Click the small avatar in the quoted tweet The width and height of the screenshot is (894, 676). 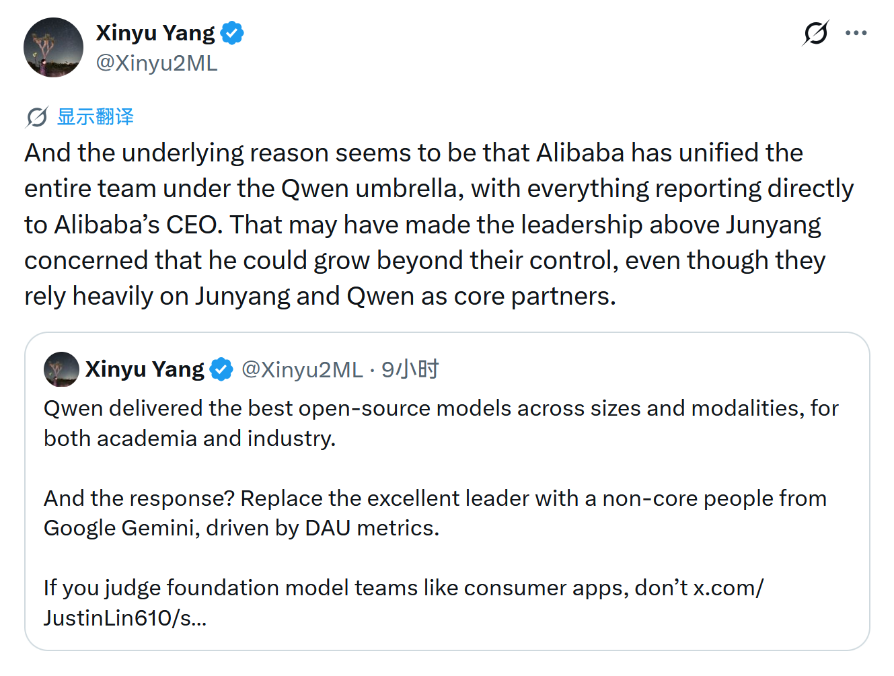(x=61, y=369)
